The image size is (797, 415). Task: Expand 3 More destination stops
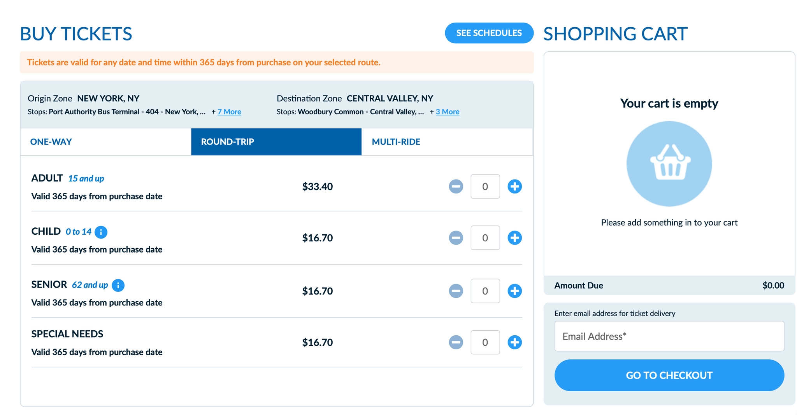(447, 112)
